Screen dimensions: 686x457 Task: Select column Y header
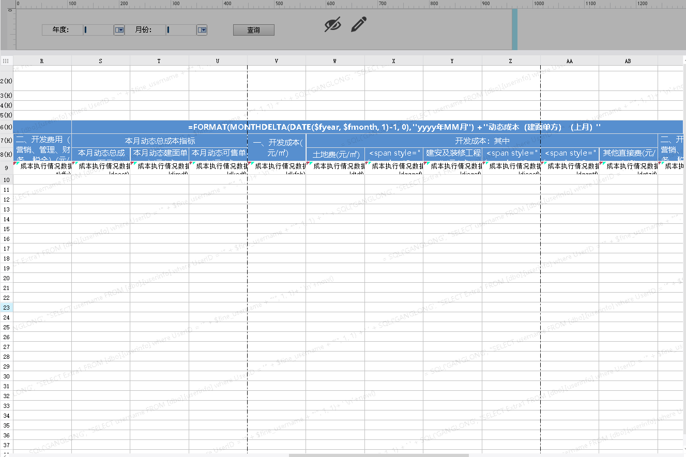pyautogui.click(x=452, y=61)
